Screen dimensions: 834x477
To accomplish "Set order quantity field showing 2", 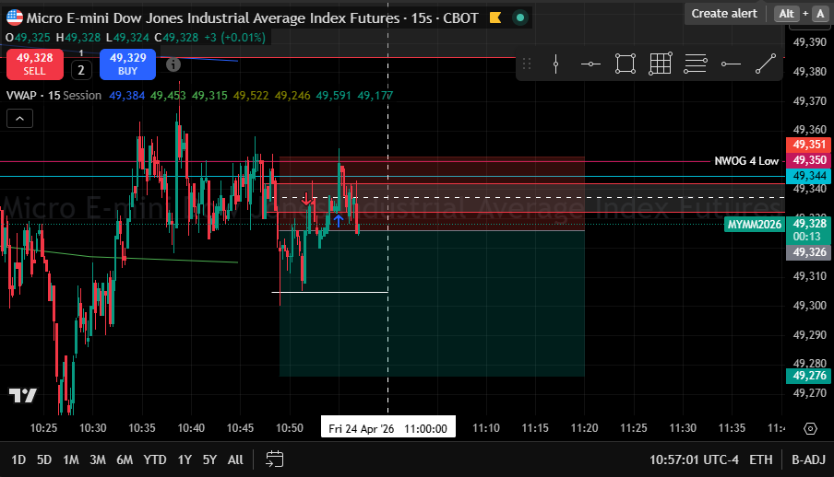I will [81, 70].
